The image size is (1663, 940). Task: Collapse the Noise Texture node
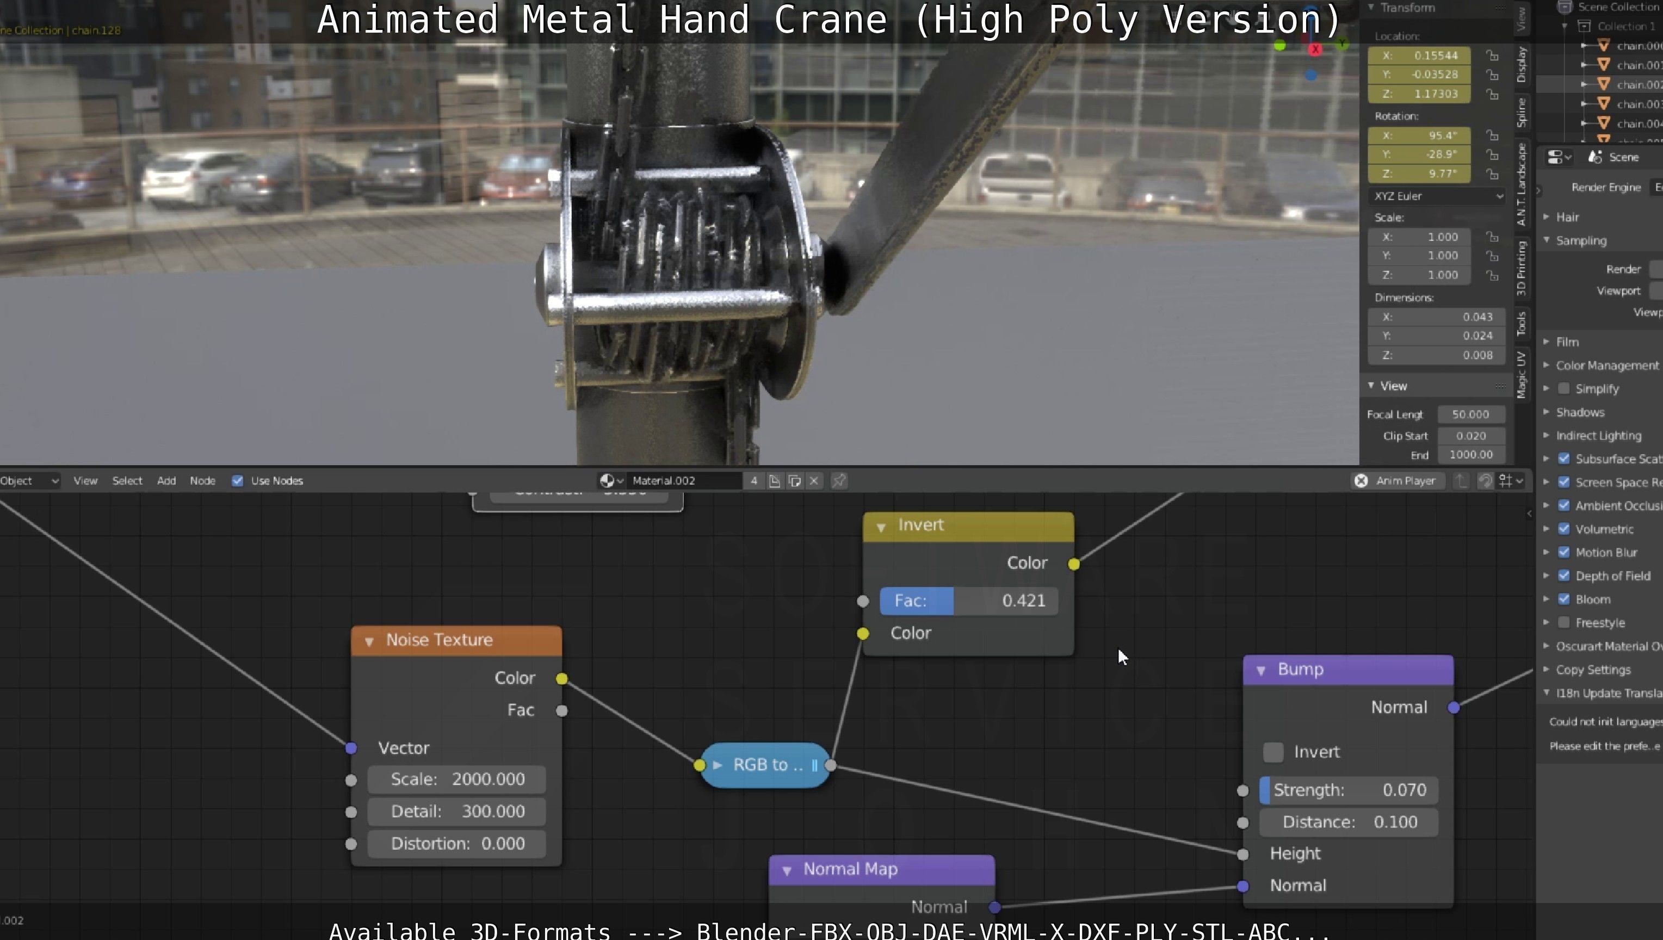369,642
